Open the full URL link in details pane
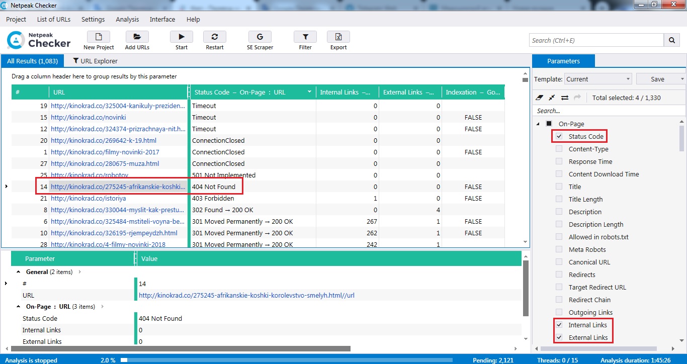Image resolution: width=687 pixels, height=364 pixels. [x=247, y=295]
